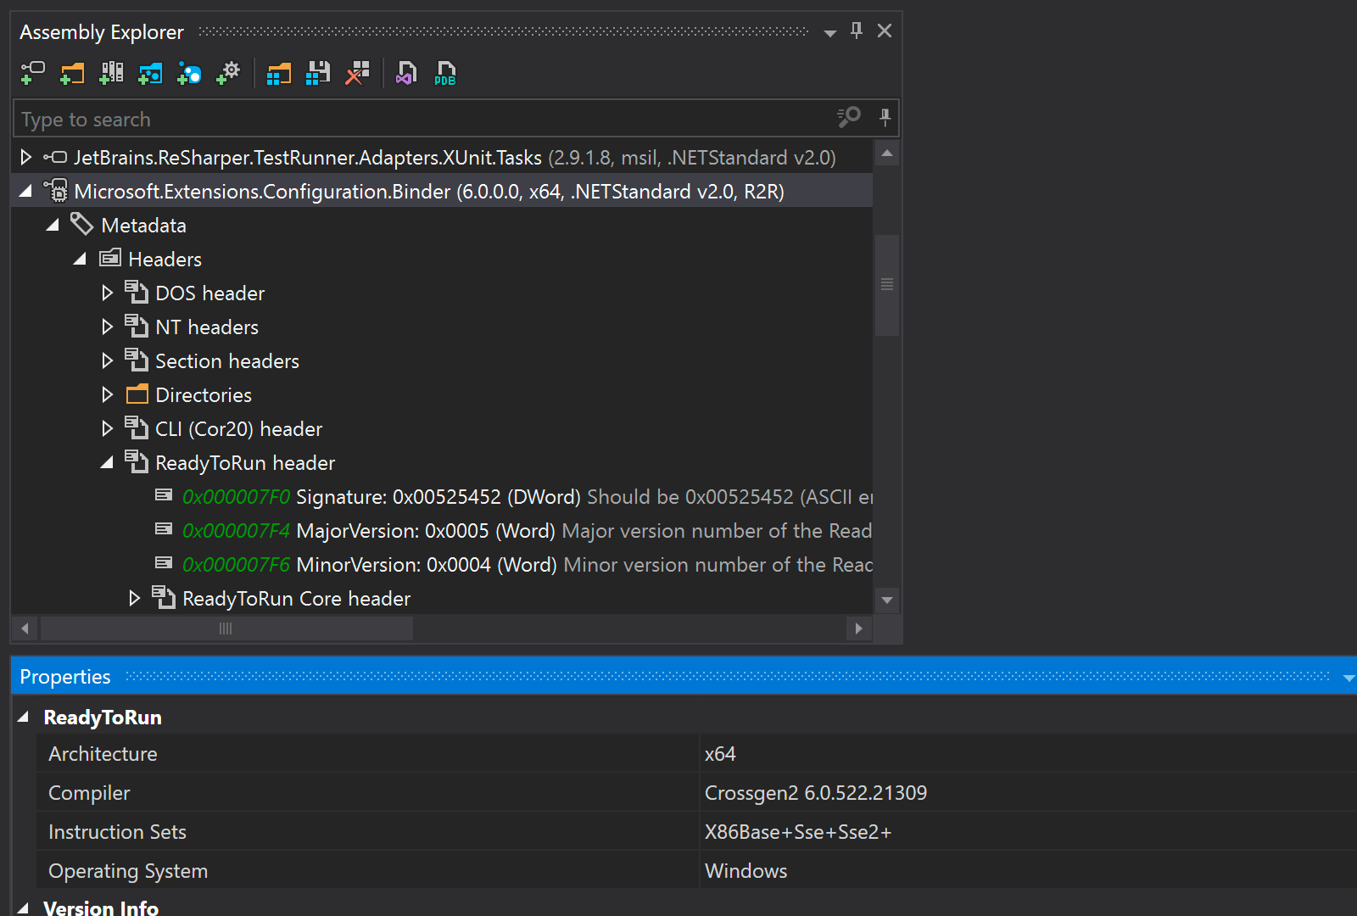The image size is (1357, 916).
Task: Select the Metadata tree item
Action: click(x=143, y=226)
